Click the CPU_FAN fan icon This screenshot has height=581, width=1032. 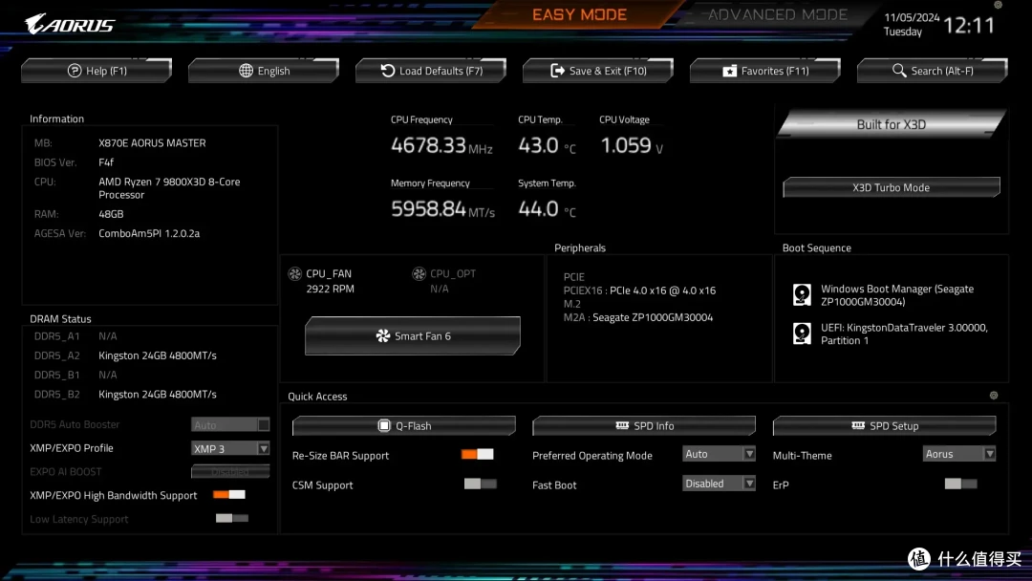pyautogui.click(x=295, y=273)
